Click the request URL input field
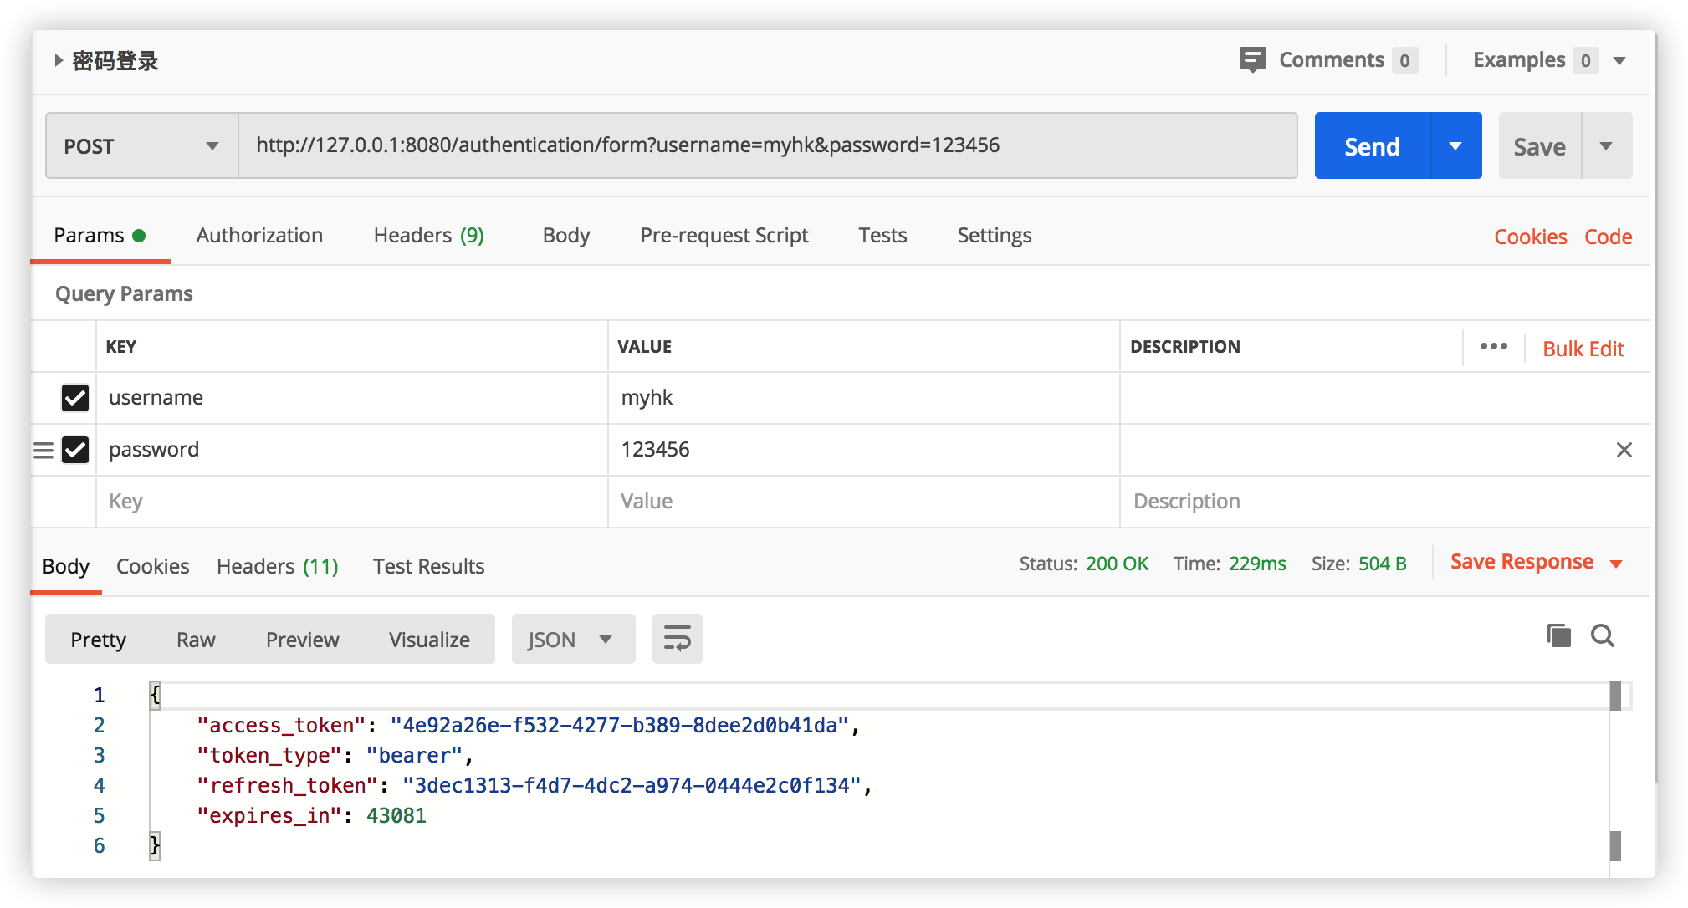This screenshot has width=1688, height=908. (766, 145)
